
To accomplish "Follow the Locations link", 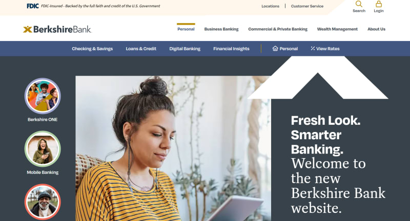I will pos(271,6).
